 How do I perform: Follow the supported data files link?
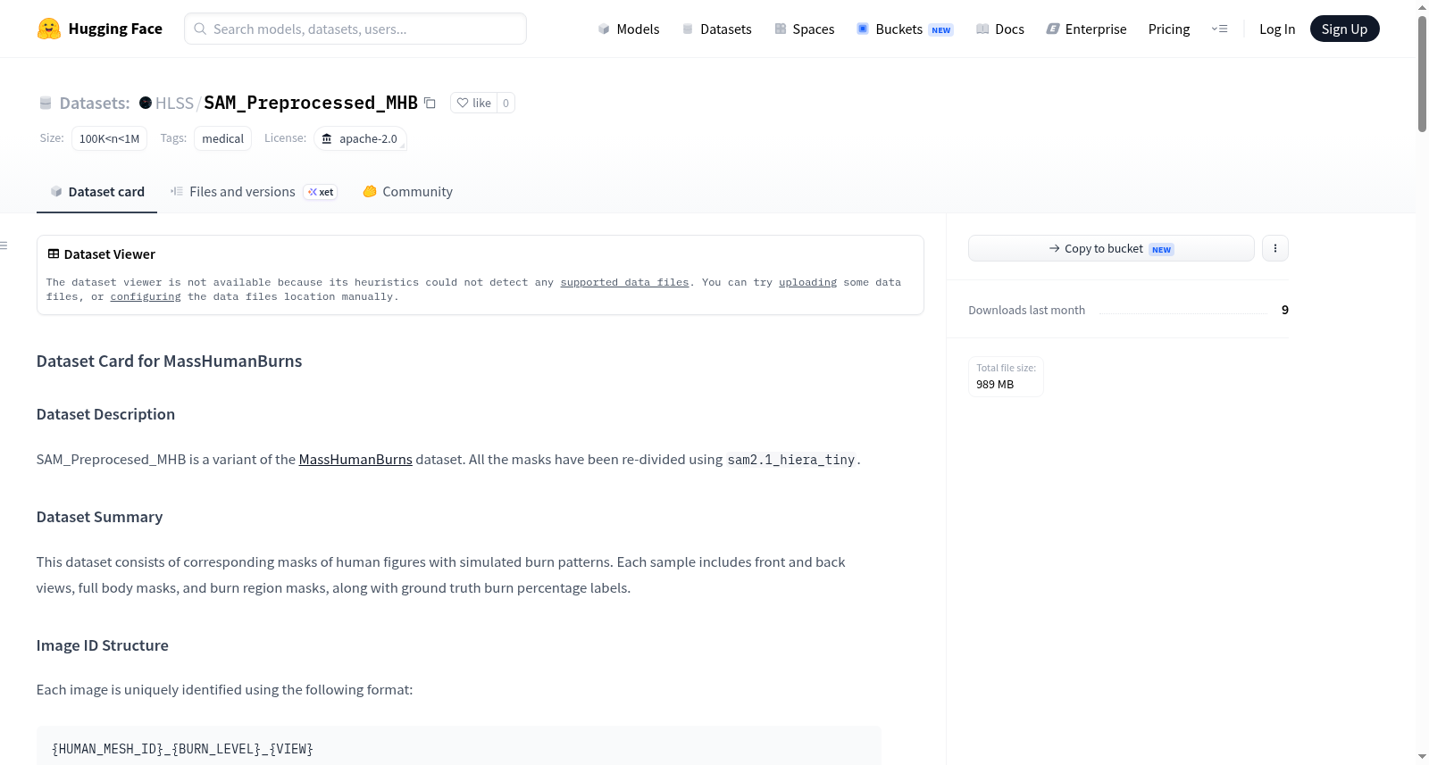tap(624, 282)
